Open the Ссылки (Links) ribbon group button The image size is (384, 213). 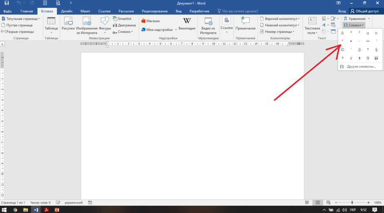pyautogui.click(x=227, y=25)
